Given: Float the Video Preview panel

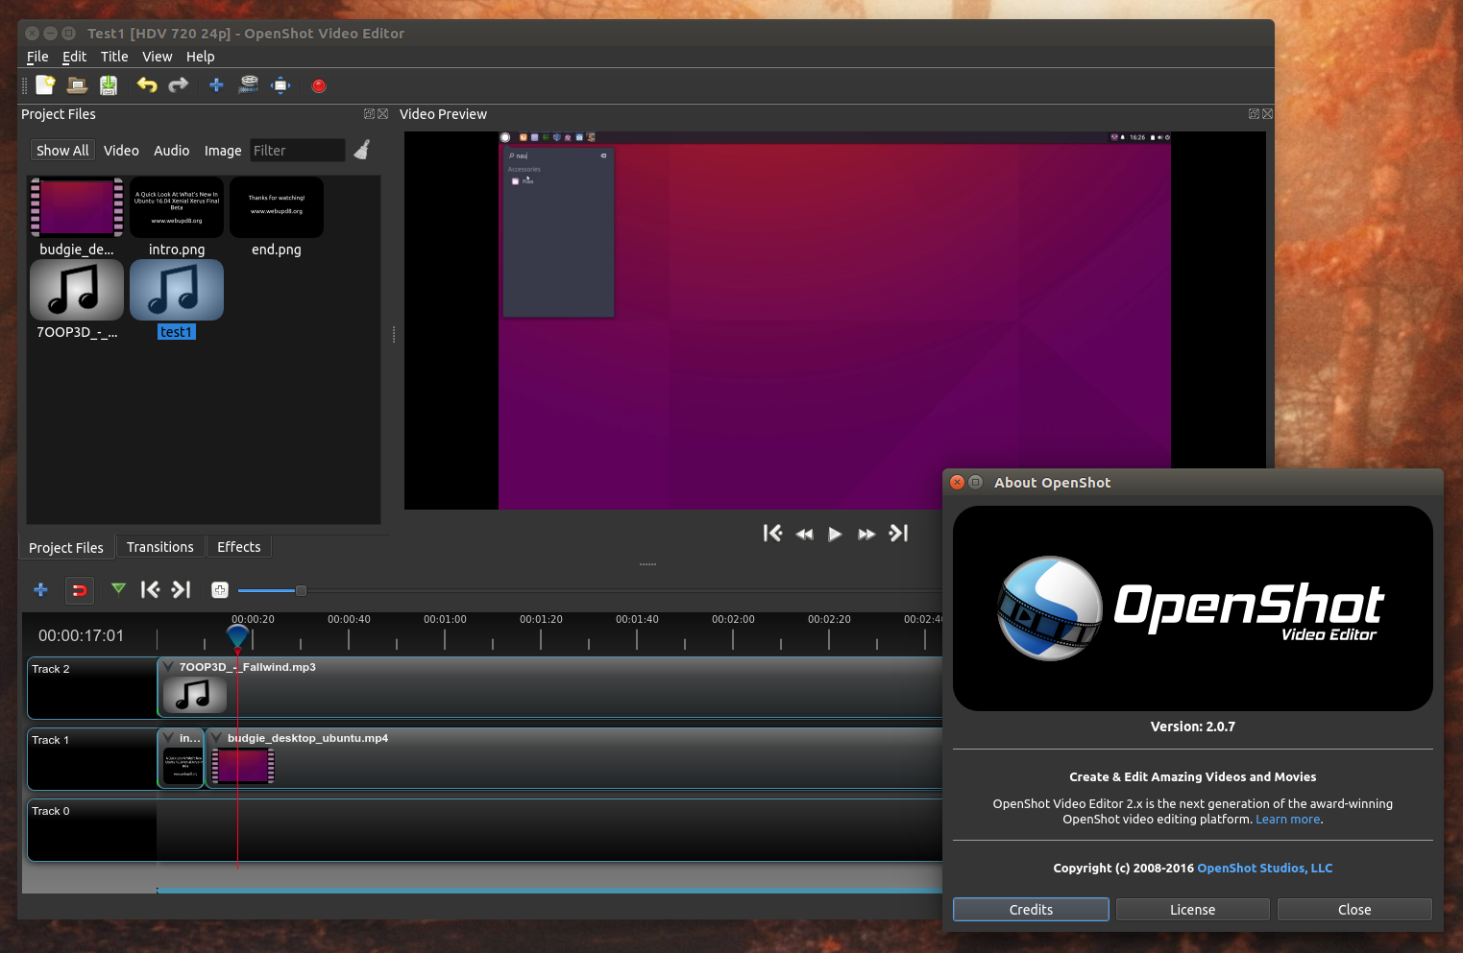Looking at the screenshot, I should pyautogui.click(x=1254, y=114).
